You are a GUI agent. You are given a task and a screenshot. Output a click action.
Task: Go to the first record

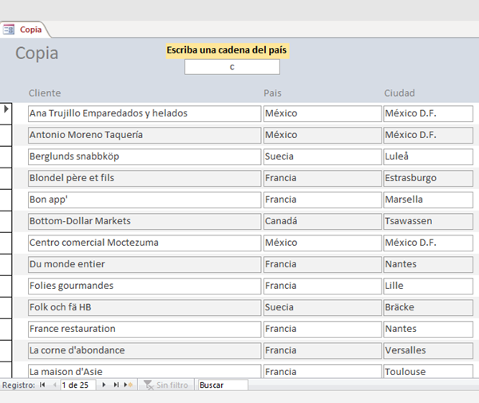(x=42, y=385)
